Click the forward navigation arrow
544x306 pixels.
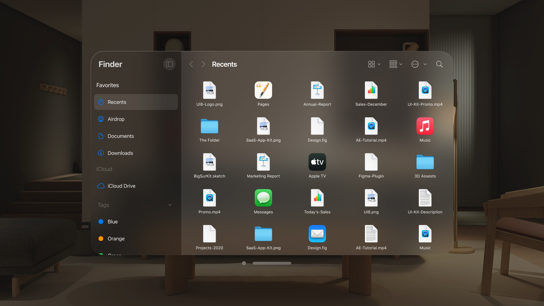(x=203, y=64)
